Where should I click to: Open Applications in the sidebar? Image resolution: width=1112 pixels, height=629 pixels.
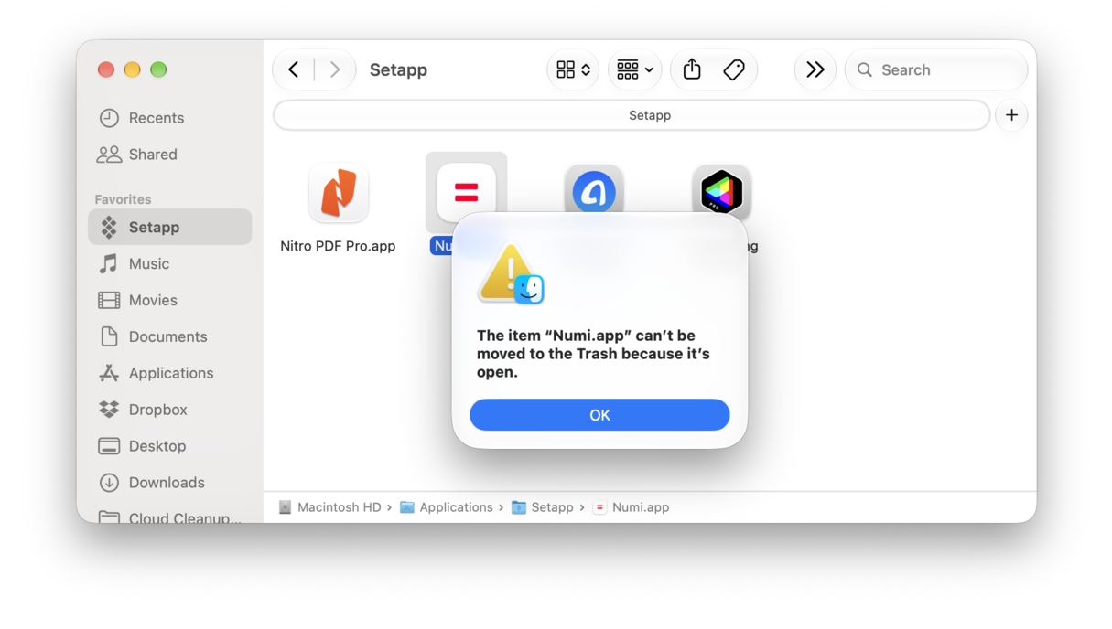(x=169, y=373)
